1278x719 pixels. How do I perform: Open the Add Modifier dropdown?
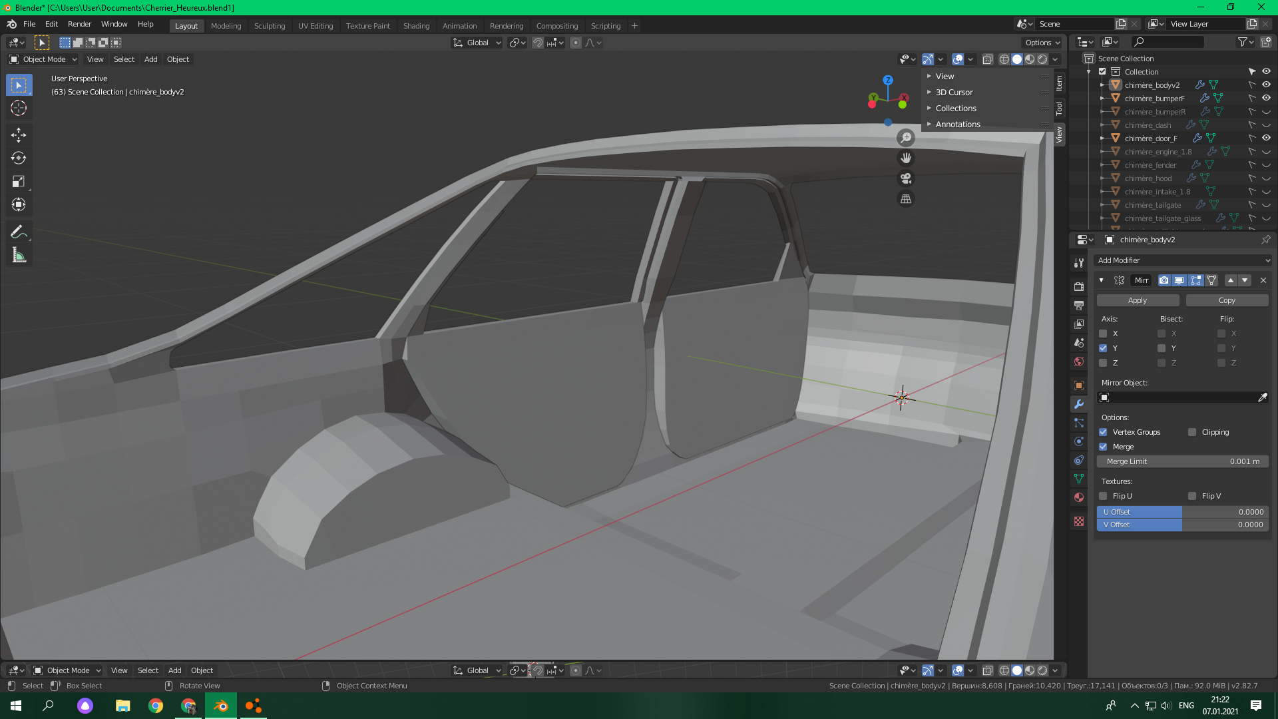1183,260
